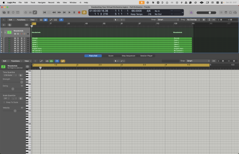239x154 pixels.
Task: Click Scale Quantize Q button
Action: point(21,98)
